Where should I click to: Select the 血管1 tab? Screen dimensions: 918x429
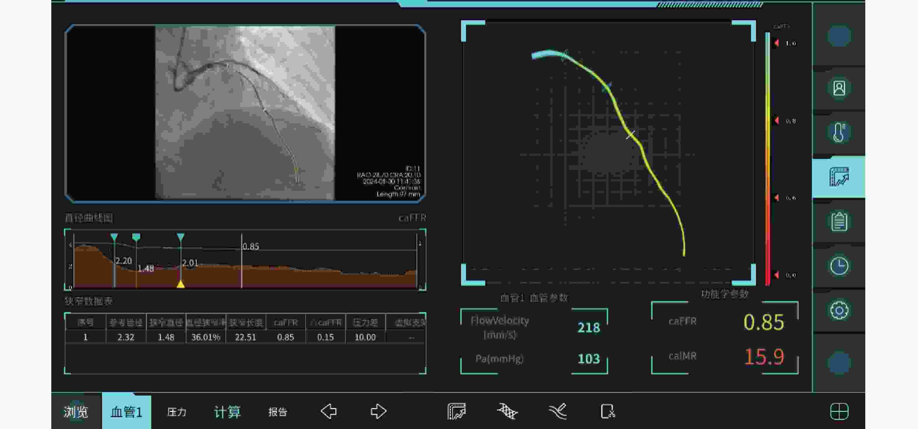126,412
